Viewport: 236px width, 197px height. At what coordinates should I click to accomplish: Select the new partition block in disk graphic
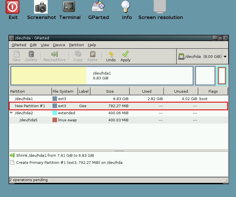pyautogui.click(x=205, y=76)
